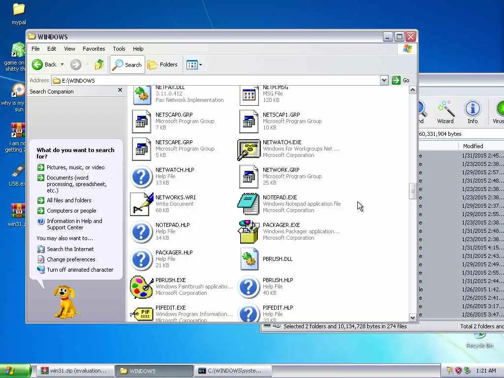
Task: Toggle the Folders pane button
Action: click(162, 64)
